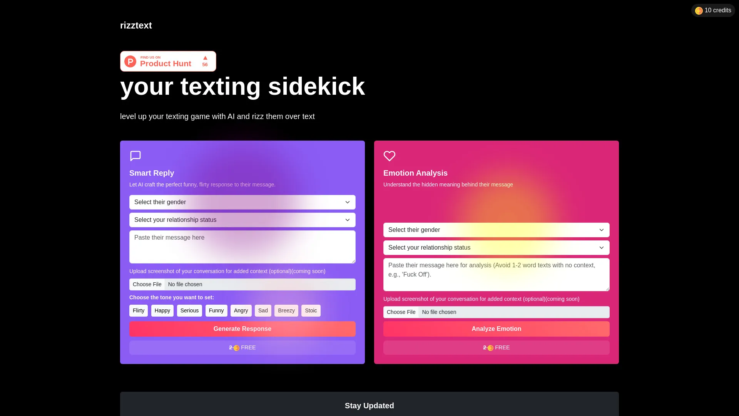
Task: Expand the Emotion Analysis gender dropdown
Action: point(497,230)
